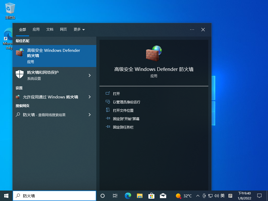Click the 防火墙 search input field
Screen dimensions: 268x201
point(55,196)
